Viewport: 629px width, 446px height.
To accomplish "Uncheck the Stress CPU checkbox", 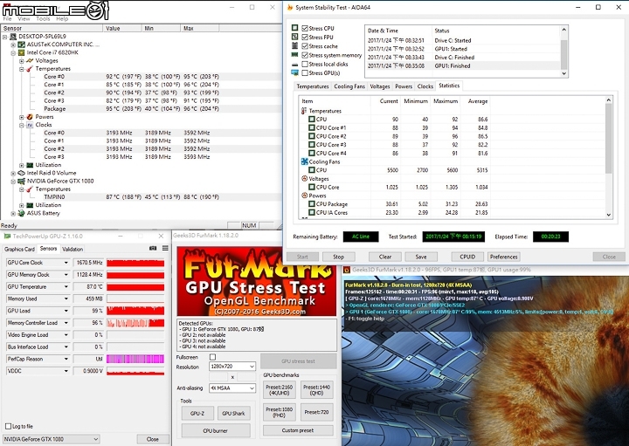I will pyautogui.click(x=305, y=28).
